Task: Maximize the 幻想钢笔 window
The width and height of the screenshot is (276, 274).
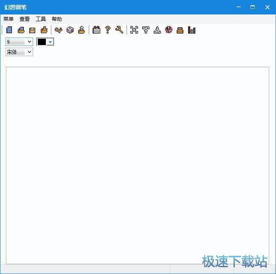Action: tap(253, 7)
